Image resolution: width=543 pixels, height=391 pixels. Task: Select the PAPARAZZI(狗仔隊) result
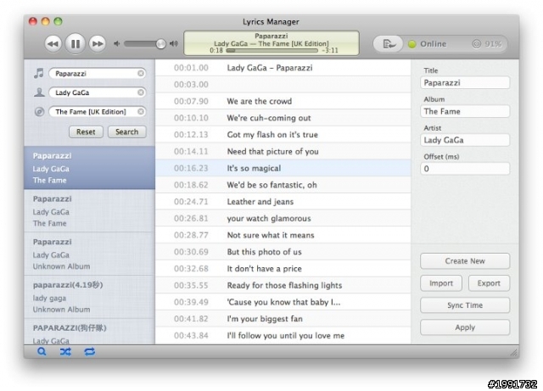coord(89,332)
